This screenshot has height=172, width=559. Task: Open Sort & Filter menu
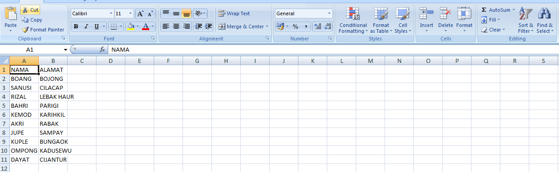pyautogui.click(x=526, y=20)
